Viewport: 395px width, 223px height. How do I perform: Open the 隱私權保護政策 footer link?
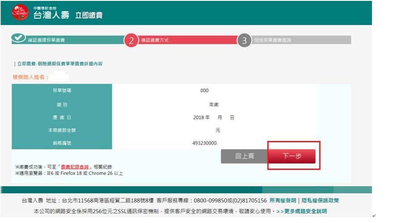click(x=320, y=201)
